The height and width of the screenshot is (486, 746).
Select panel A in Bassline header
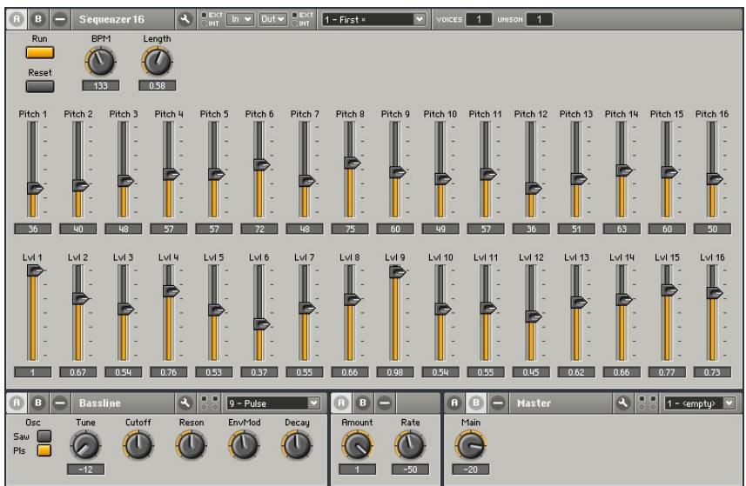[17, 403]
